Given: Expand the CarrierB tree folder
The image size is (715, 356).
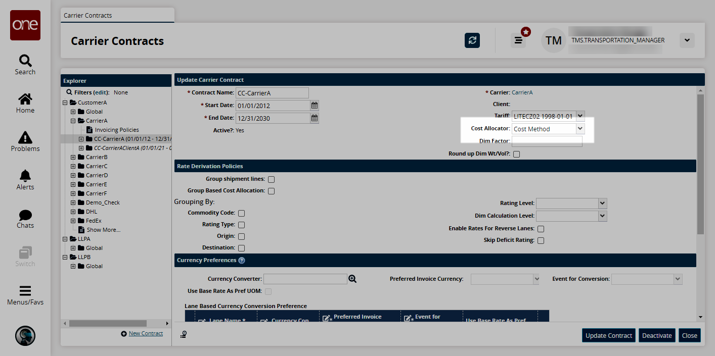Looking at the screenshot, I should (73, 157).
